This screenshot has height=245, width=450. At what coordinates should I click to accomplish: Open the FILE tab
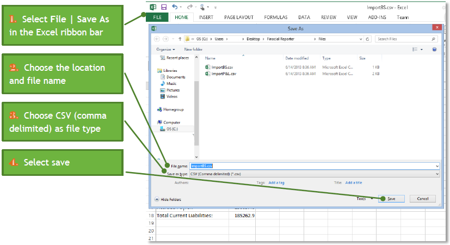[x=157, y=17]
